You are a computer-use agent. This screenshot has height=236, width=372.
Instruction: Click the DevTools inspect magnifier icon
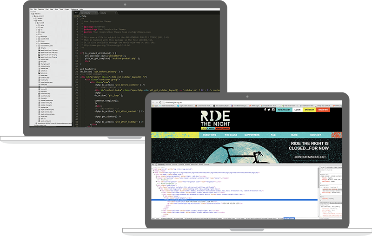[x=153, y=164]
